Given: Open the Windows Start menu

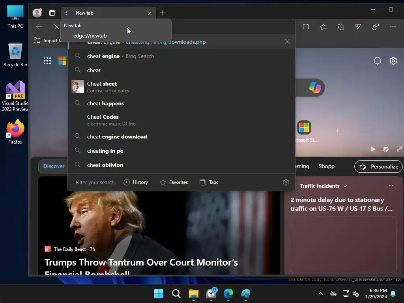Looking at the screenshot, I should click(159, 294).
